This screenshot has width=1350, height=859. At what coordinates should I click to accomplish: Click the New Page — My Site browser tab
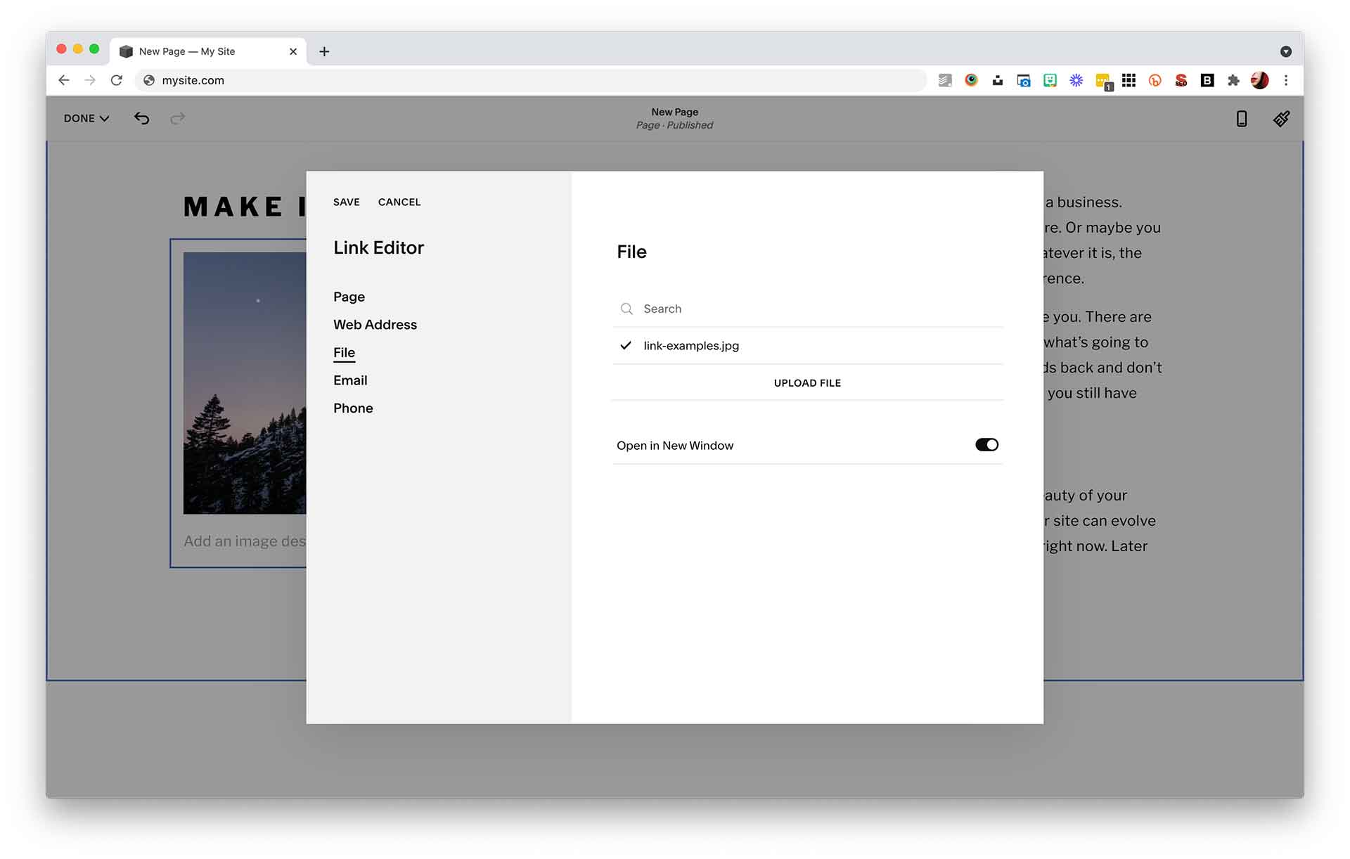pos(208,51)
